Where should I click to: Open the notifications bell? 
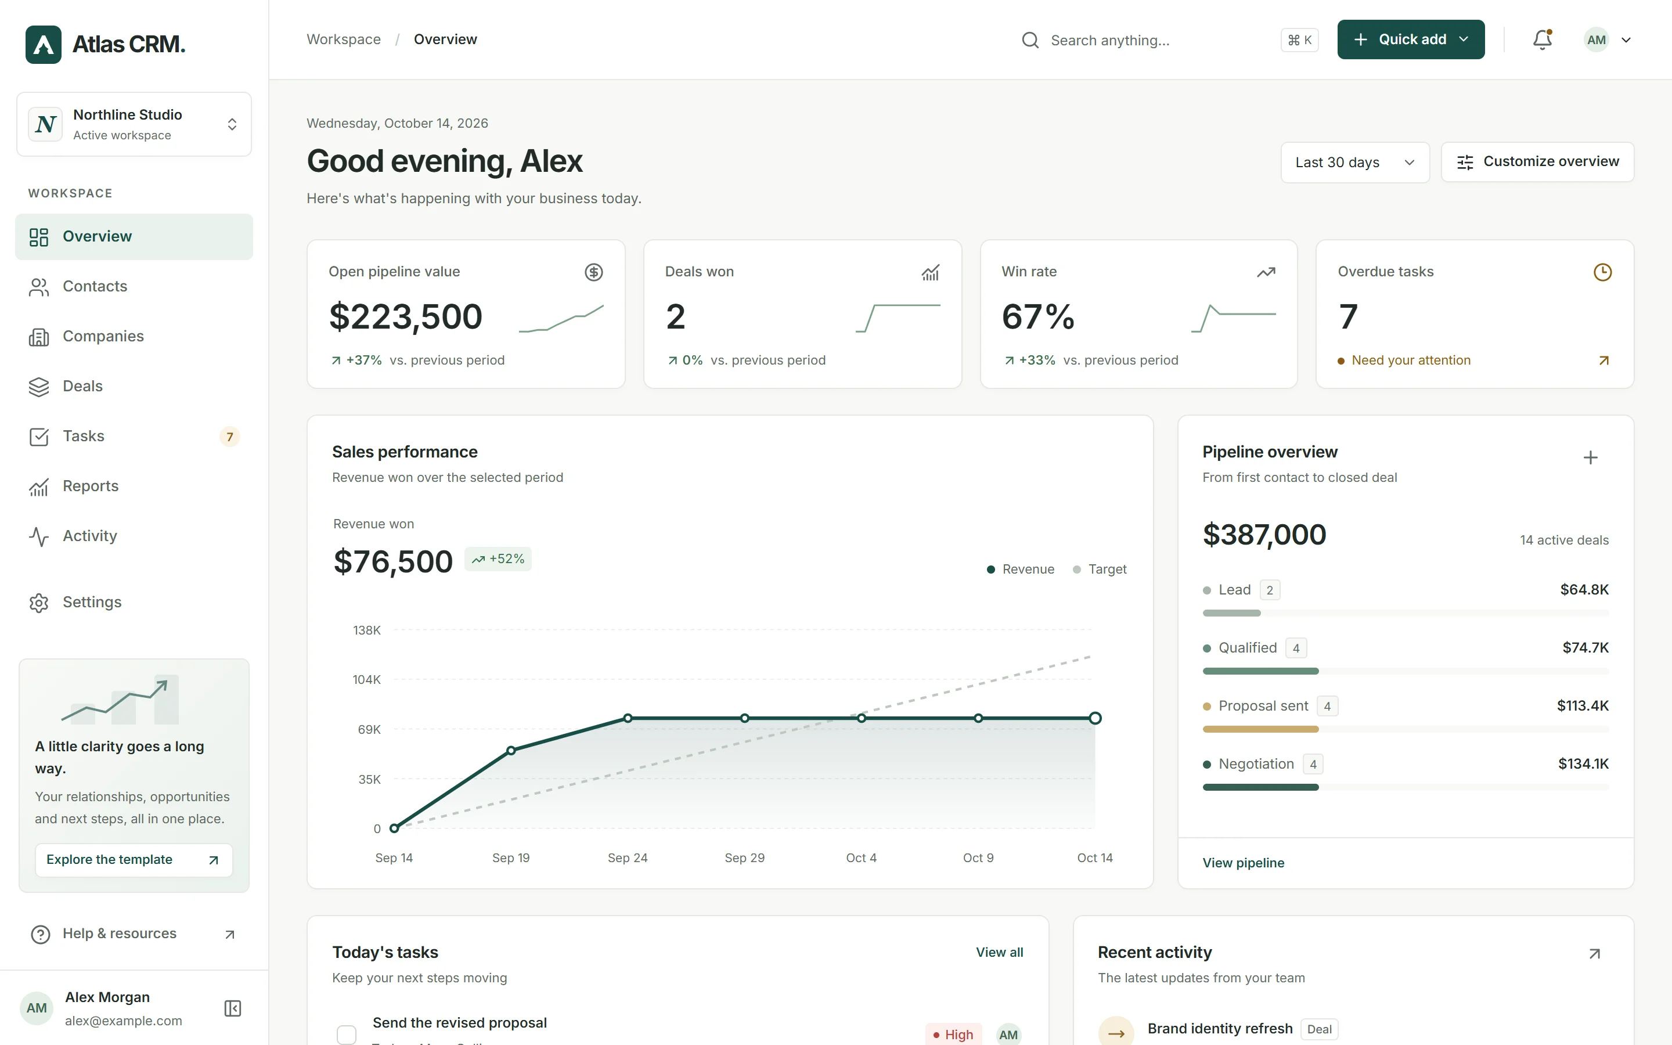click(x=1542, y=39)
